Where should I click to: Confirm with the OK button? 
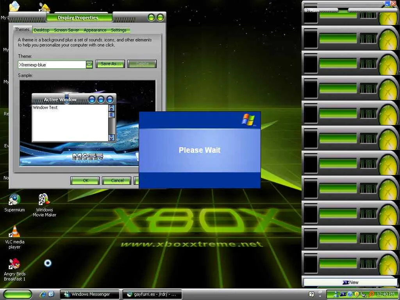85,180
